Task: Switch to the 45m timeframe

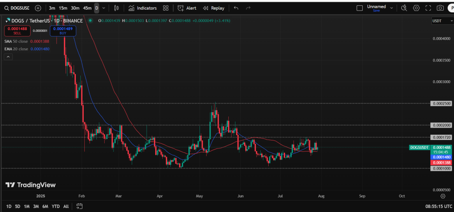Action: pyautogui.click(x=87, y=8)
